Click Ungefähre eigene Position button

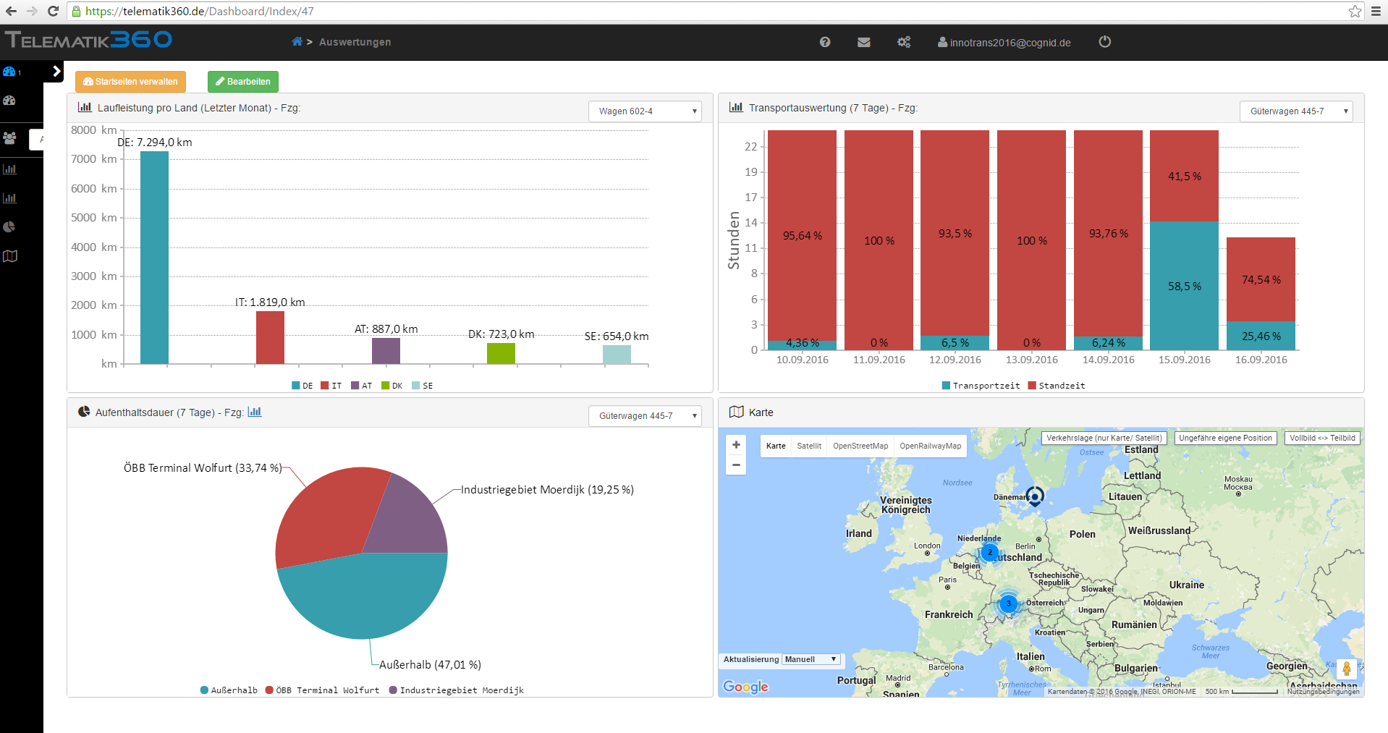[x=1225, y=438]
